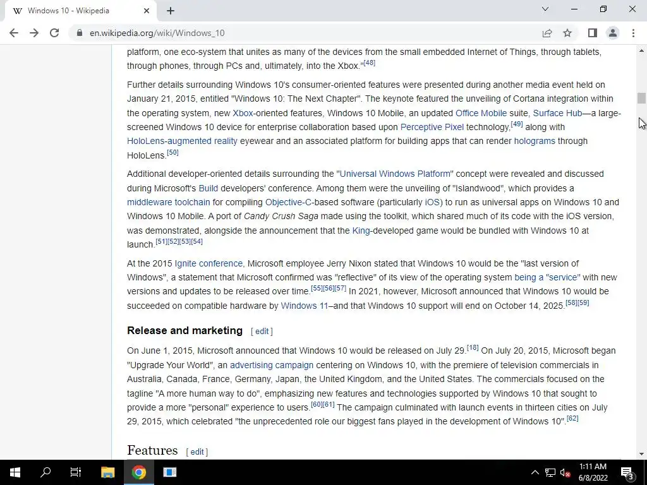Follow the Xbox link
This screenshot has height=485, width=647.
pos(243,113)
